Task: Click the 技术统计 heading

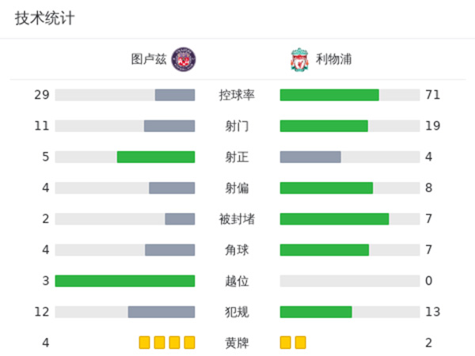Action: pos(44,18)
